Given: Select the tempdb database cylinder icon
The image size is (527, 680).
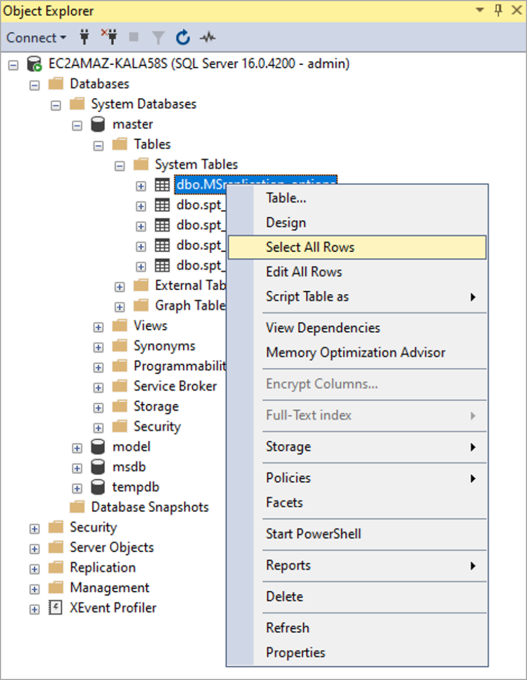Looking at the screenshot, I should click(98, 487).
